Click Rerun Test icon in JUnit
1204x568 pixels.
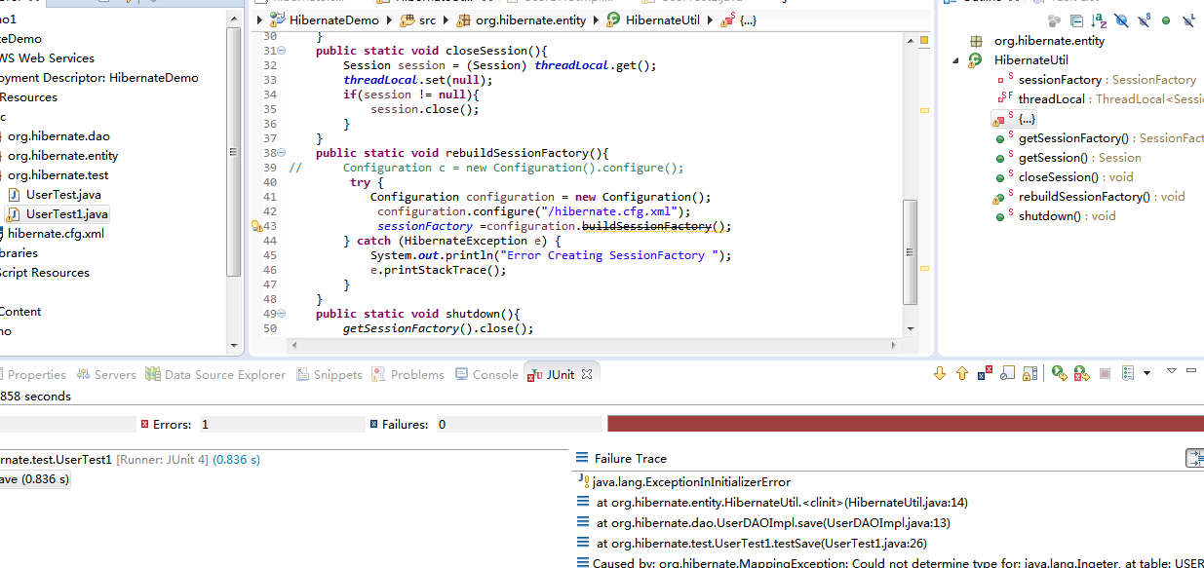coord(1059,373)
